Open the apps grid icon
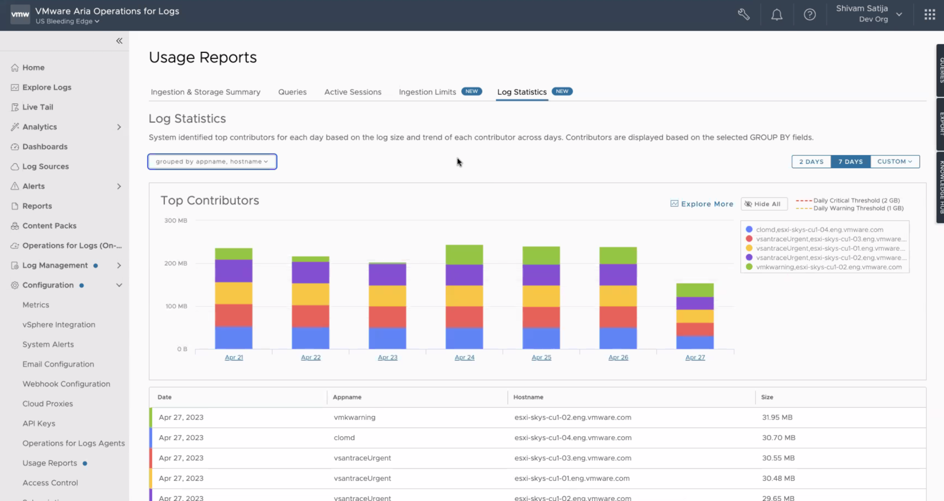The image size is (944, 501). [930, 15]
